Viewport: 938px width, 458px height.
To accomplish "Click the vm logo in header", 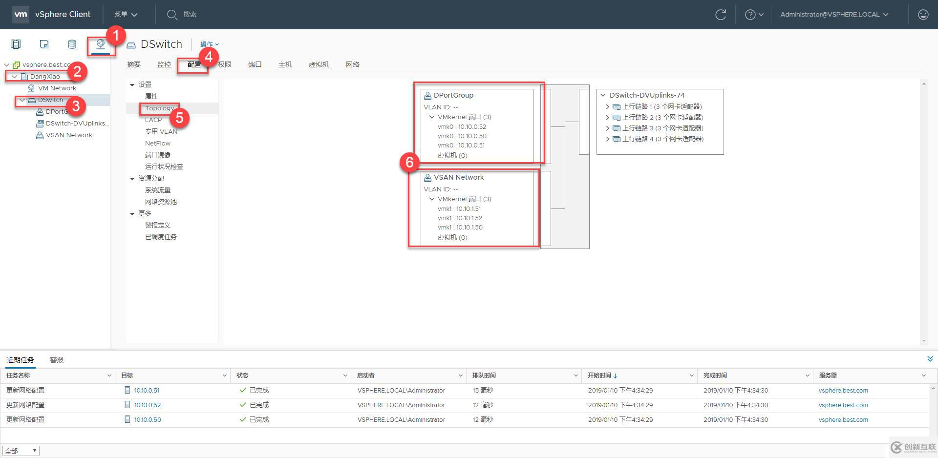I will 21,15.
